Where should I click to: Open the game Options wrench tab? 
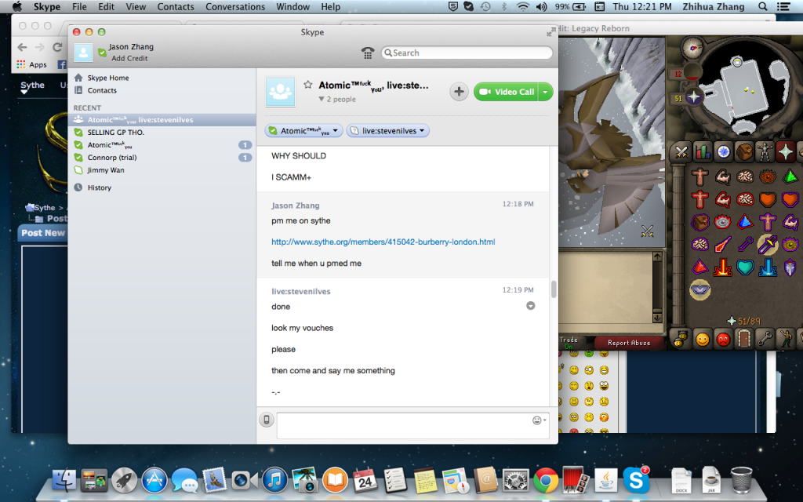pos(765,339)
